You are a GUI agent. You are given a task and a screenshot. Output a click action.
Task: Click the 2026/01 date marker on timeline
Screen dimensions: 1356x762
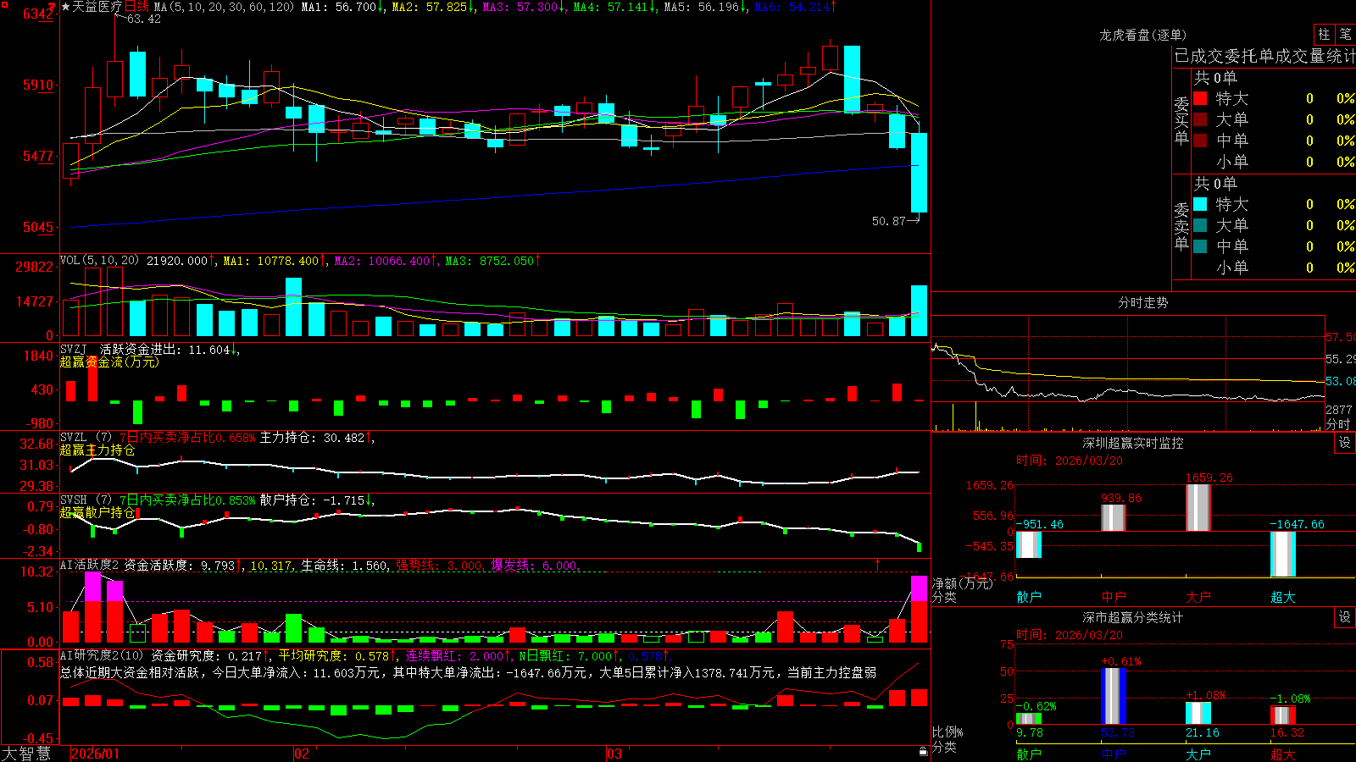(95, 754)
